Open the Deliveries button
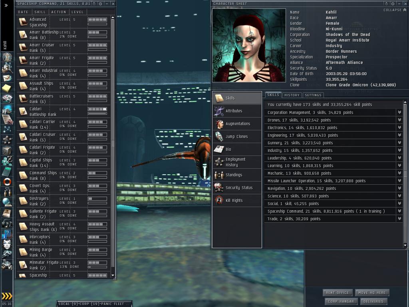The image size is (409, 307). tap(373, 301)
